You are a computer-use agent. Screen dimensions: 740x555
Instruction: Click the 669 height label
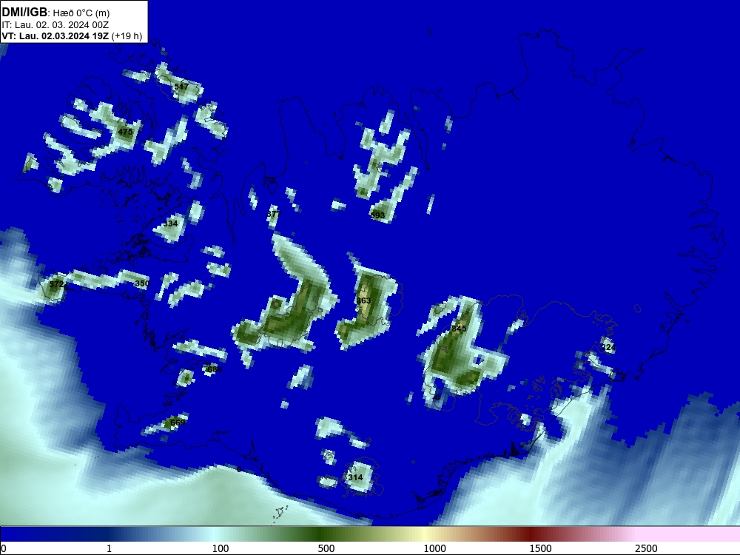coord(178,423)
